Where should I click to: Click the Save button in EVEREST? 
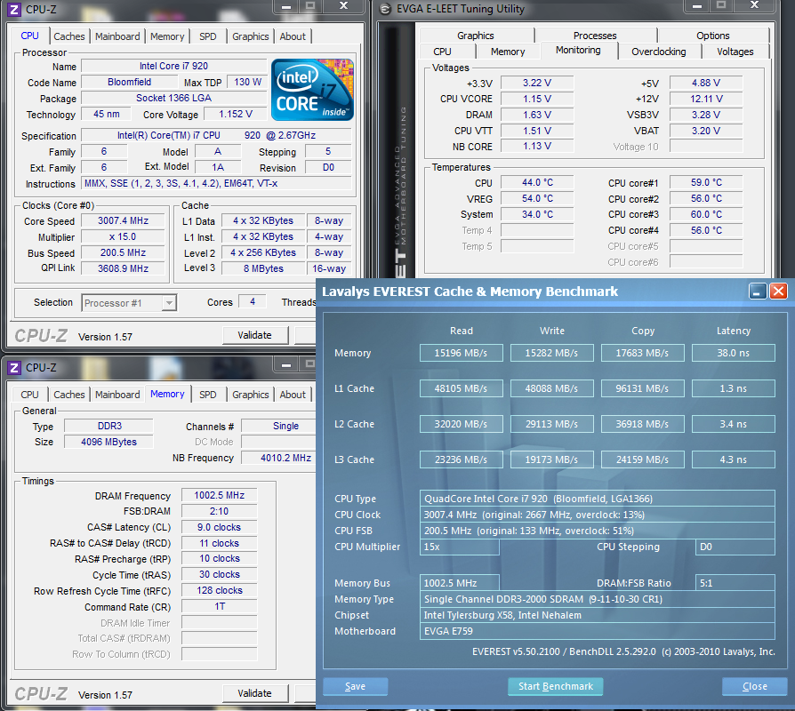[x=354, y=686]
